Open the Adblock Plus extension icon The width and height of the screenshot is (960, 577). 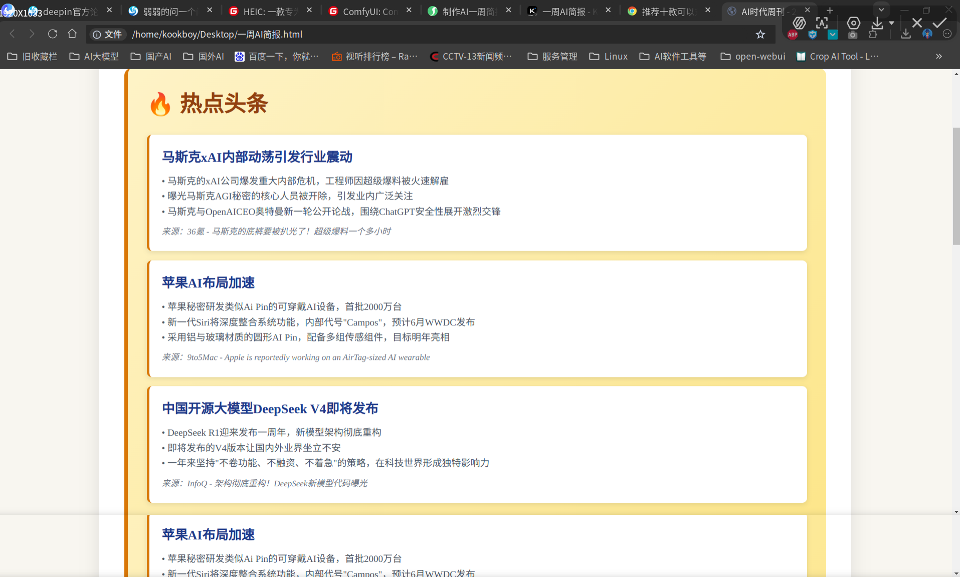pyautogui.click(x=792, y=35)
